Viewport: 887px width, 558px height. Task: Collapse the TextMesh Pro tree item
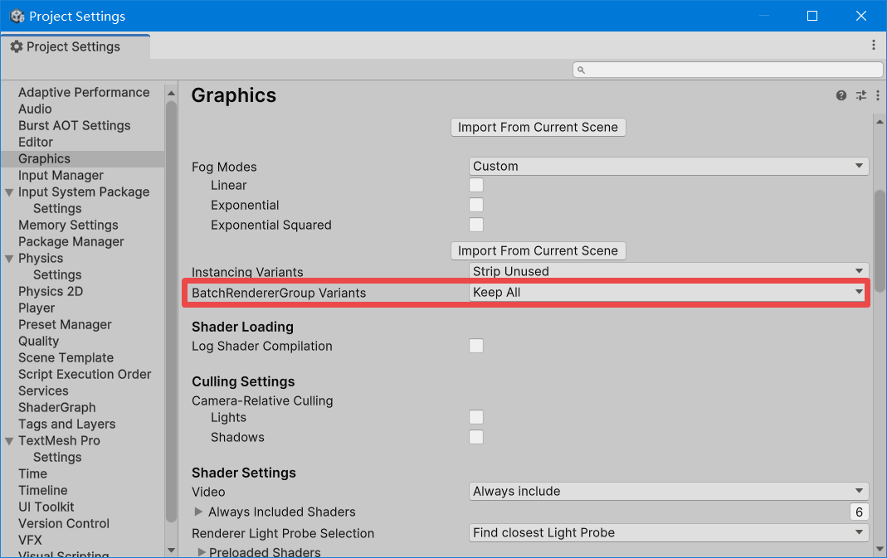pos(9,441)
